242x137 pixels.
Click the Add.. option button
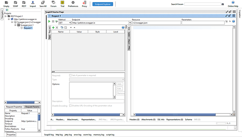coord(120,84)
